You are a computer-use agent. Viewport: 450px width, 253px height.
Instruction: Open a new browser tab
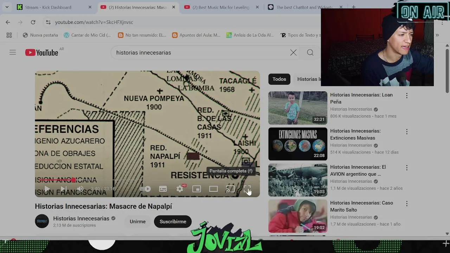[x=354, y=7]
